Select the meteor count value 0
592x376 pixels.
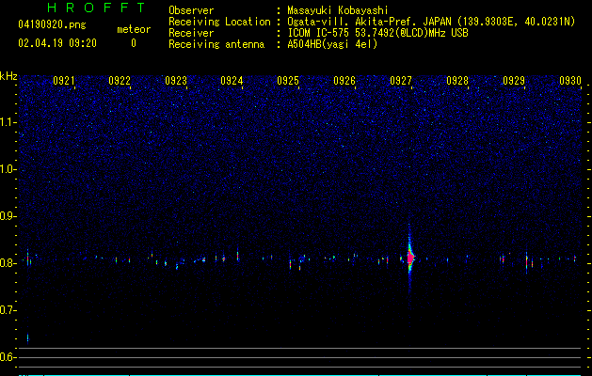pos(134,43)
